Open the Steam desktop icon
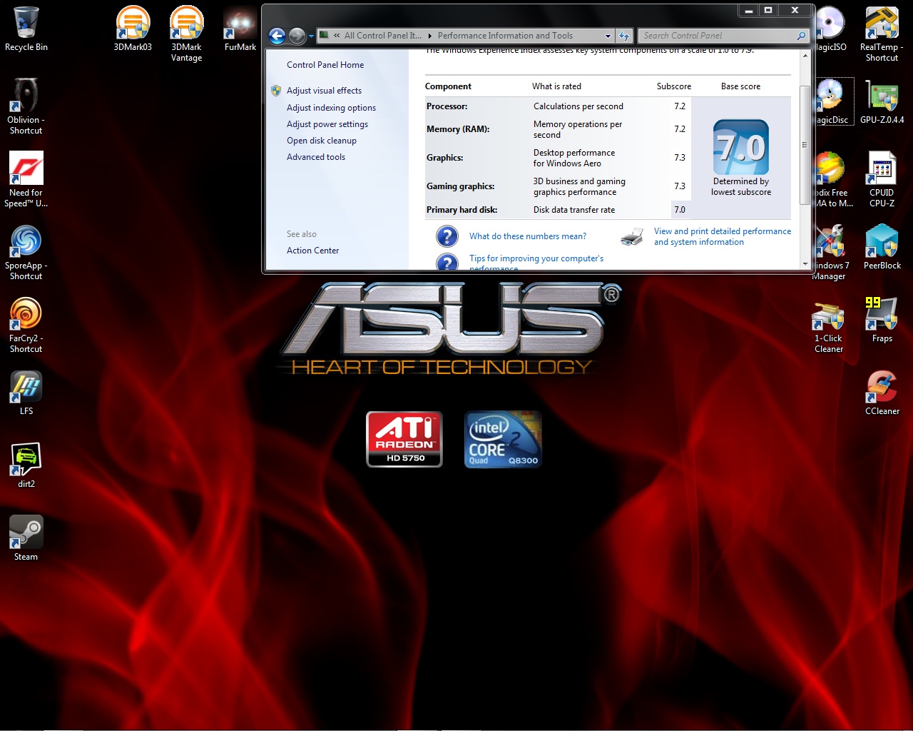The image size is (913, 731). click(26, 538)
